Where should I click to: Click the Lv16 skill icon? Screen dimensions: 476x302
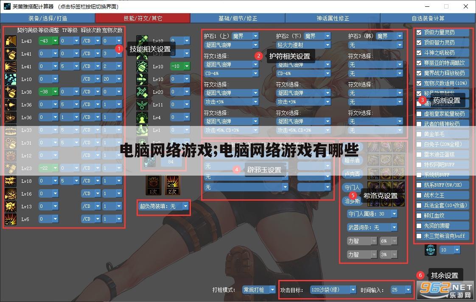pos(10,194)
